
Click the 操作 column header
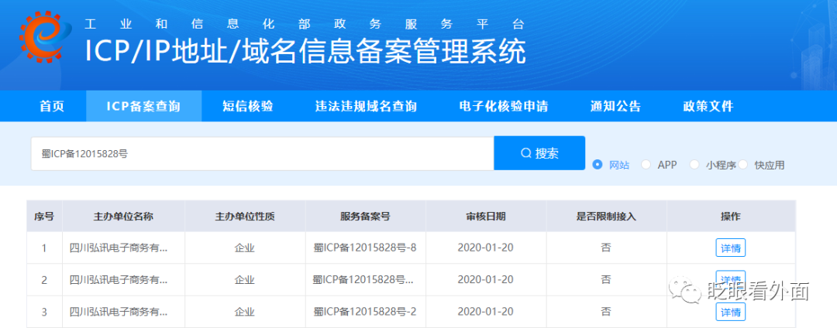coord(731,216)
